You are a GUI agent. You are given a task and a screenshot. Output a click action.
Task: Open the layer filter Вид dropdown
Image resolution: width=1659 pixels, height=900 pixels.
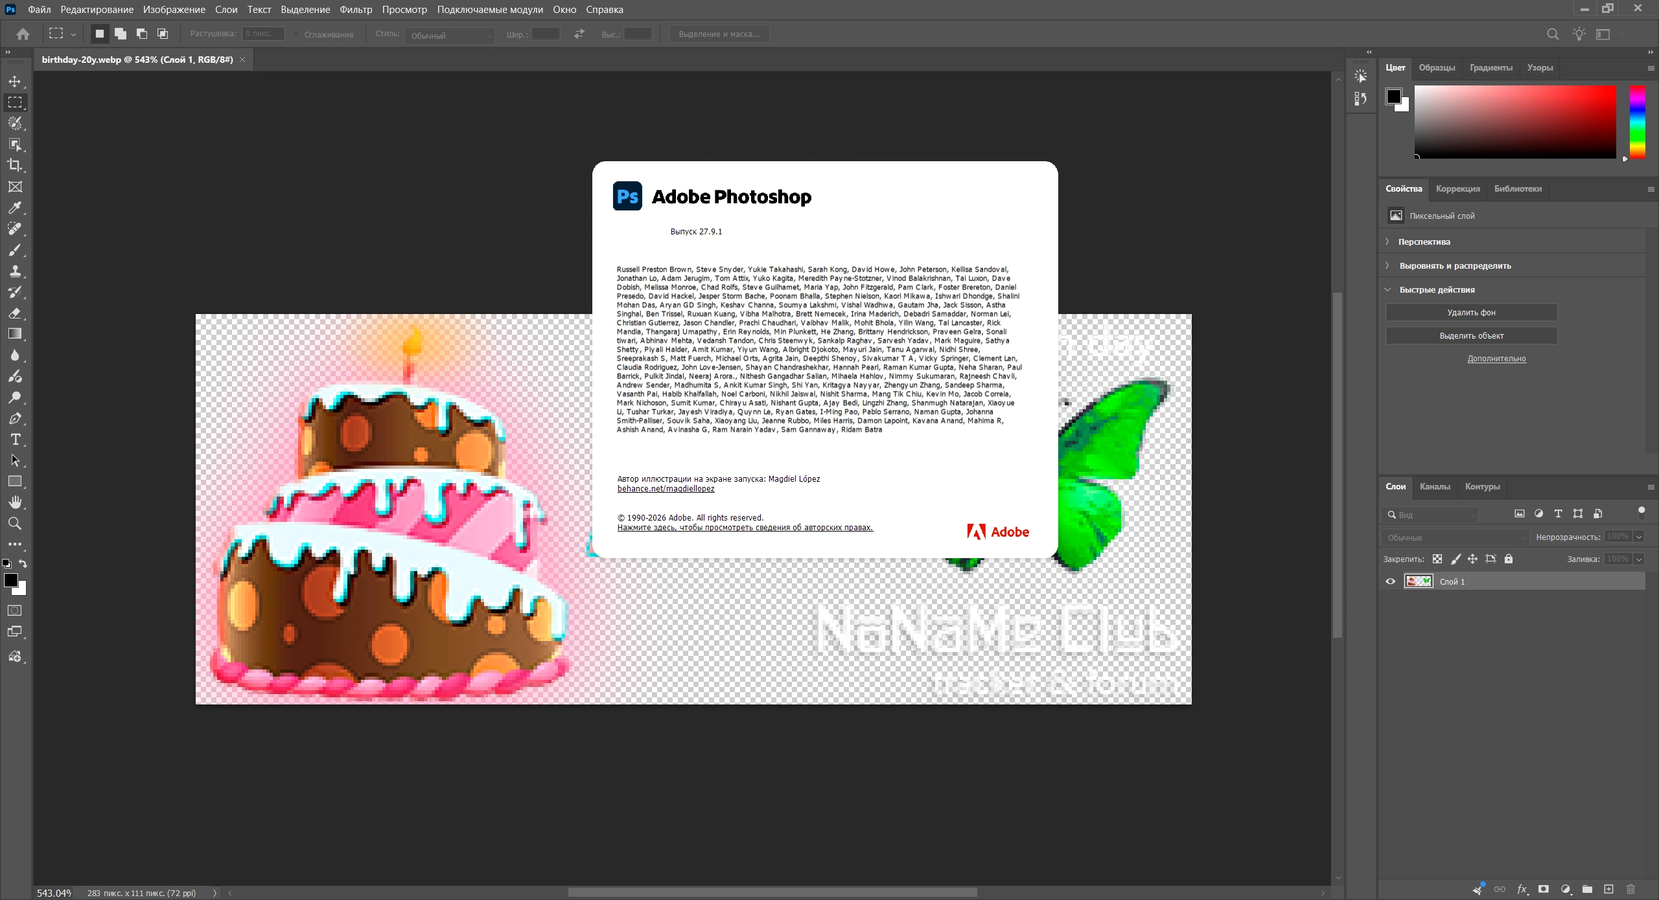1430,515
